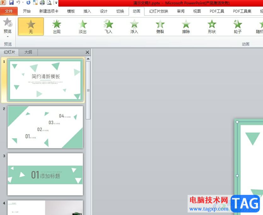
Task: Open the undo history dropdown arrow
Action: 23,3
